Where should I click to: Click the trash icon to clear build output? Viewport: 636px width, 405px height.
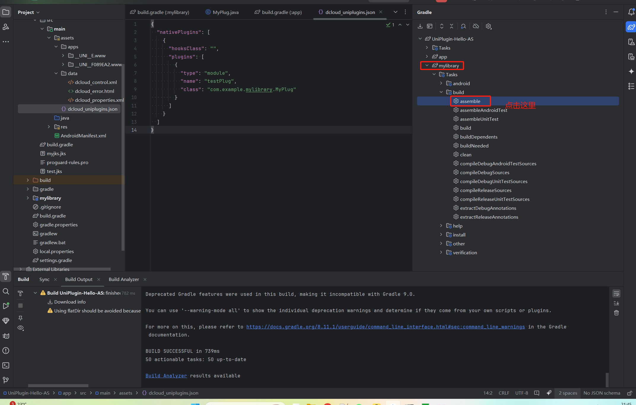[616, 313]
